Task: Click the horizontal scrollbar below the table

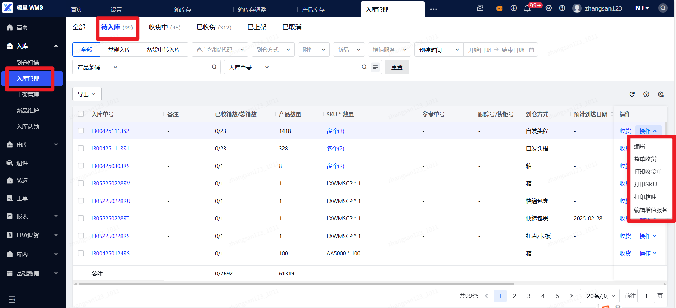Action: (296, 283)
